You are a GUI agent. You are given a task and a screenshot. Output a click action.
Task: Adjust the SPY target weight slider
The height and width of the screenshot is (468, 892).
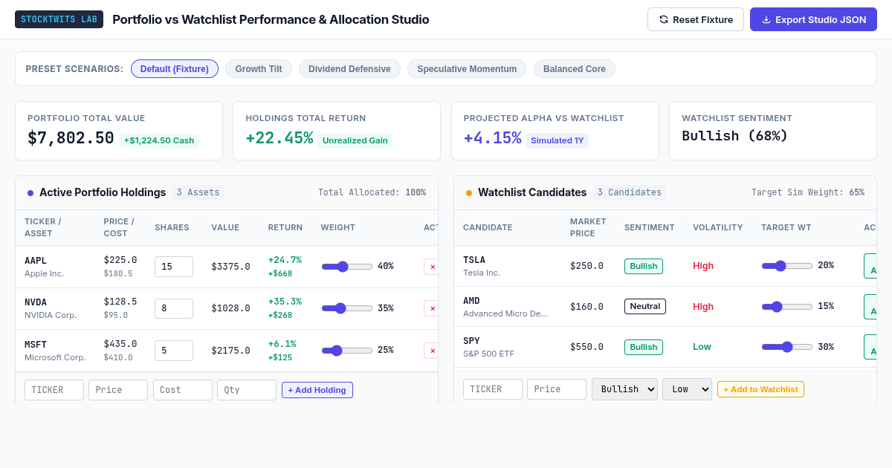point(787,347)
